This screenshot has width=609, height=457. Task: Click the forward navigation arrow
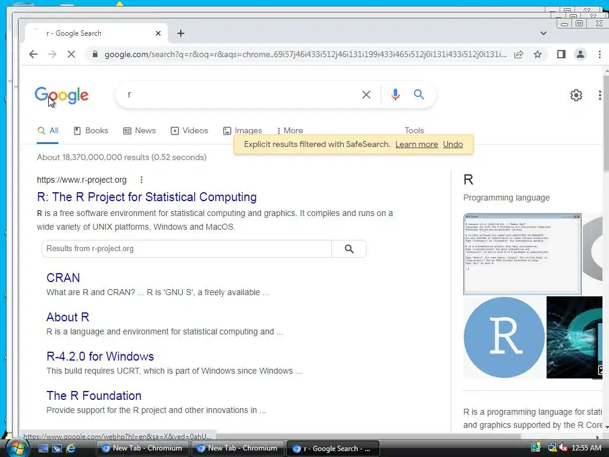click(x=52, y=54)
